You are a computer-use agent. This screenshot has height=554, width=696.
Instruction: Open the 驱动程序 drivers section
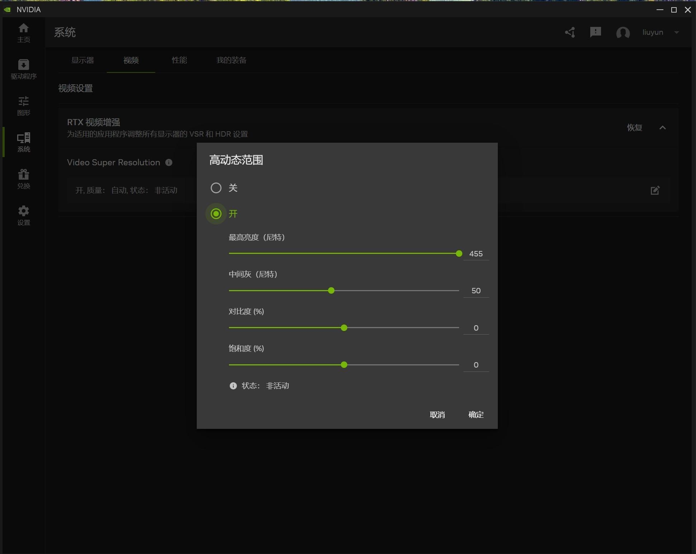(24, 70)
